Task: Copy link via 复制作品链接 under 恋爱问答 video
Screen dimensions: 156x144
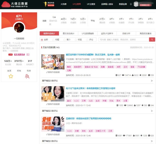Action: [x=53, y=134]
